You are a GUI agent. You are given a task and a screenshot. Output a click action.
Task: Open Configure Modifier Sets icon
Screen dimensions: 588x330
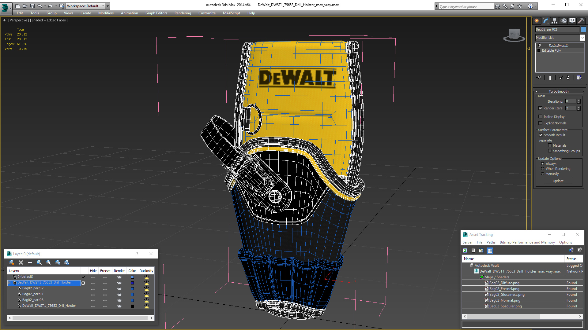579,78
